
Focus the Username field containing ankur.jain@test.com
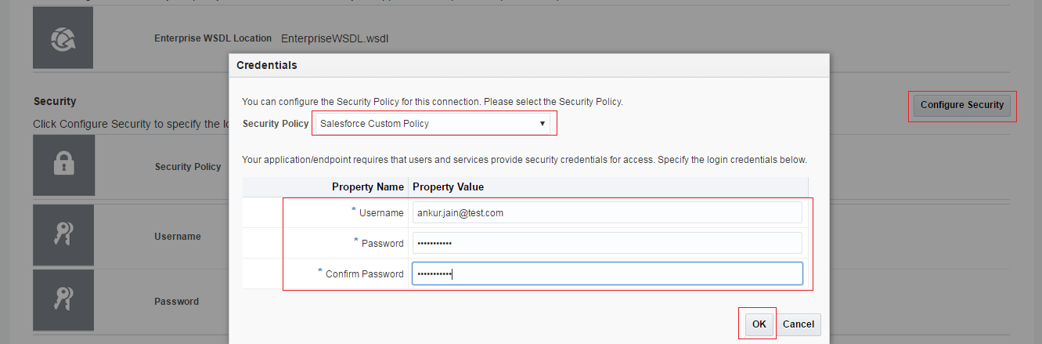click(607, 212)
